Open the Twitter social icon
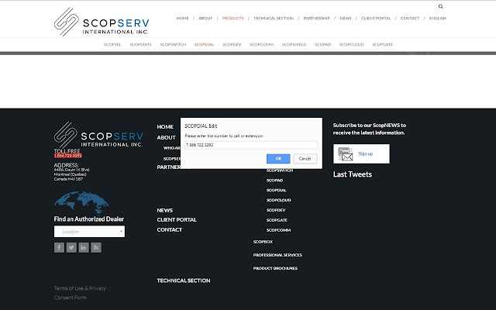The width and height of the screenshot is (496, 310). click(71, 247)
